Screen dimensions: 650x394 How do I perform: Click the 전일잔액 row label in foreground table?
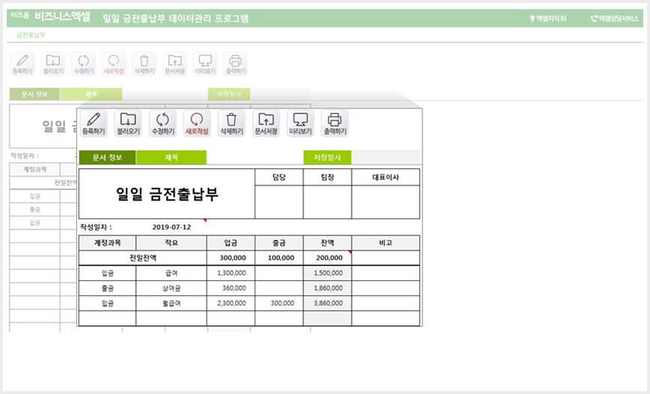143,258
